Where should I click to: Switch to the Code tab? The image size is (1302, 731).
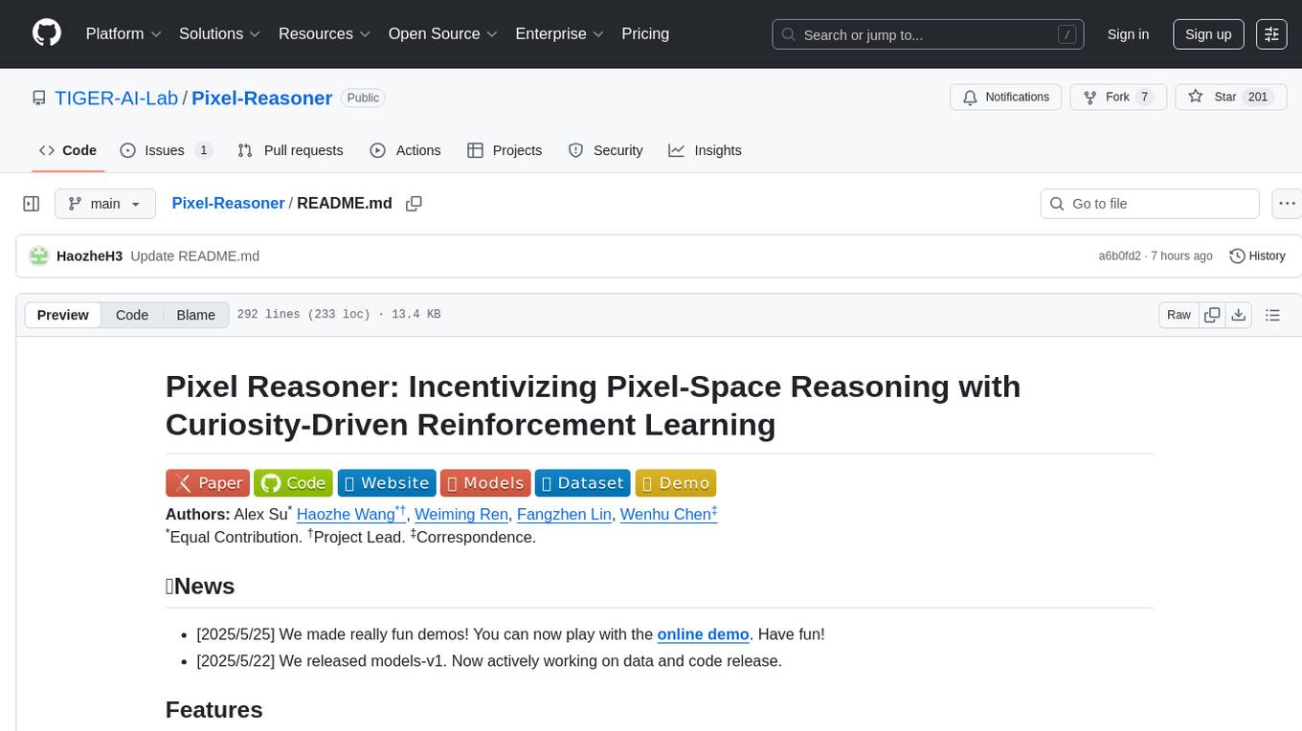pos(68,150)
